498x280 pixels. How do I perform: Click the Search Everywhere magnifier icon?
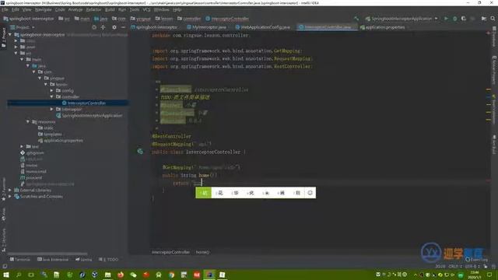click(493, 19)
